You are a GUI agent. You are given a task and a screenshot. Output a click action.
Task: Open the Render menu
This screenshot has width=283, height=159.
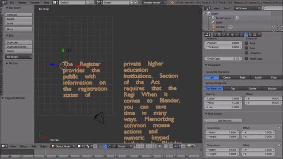click(x=22, y=2)
